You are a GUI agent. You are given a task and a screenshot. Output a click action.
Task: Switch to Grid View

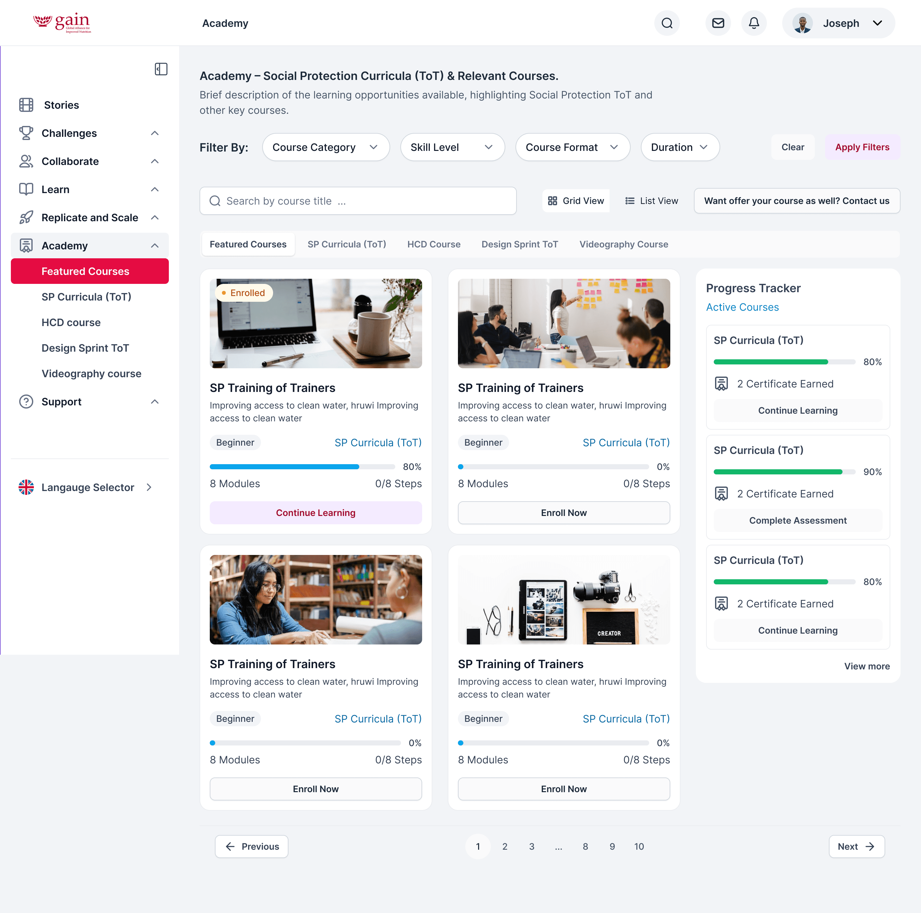576,201
